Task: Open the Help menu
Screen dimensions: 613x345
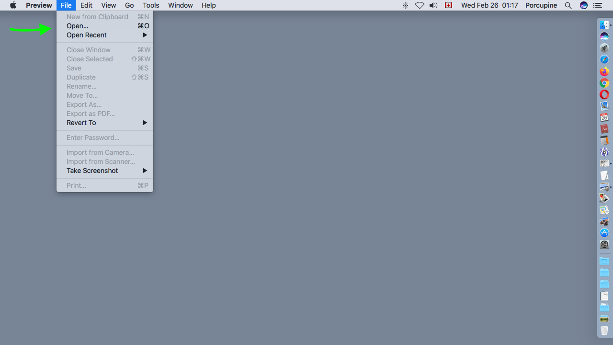Action: (x=208, y=5)
